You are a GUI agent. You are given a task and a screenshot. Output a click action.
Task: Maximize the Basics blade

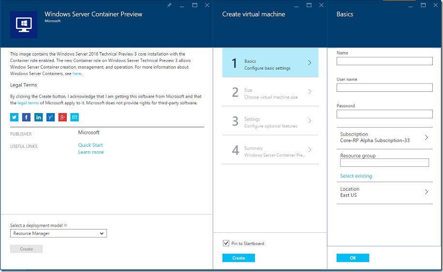423,5
